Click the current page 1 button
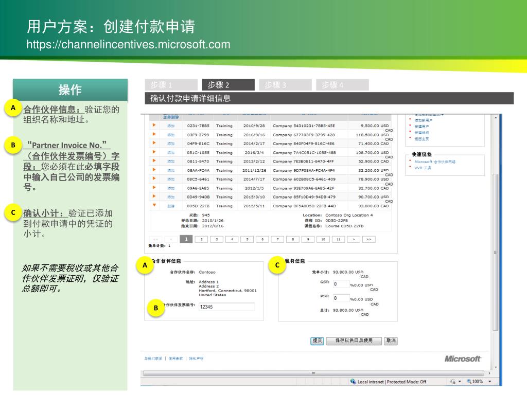The width and height of the screenshot is (527, 395). (x=186, y=239)
